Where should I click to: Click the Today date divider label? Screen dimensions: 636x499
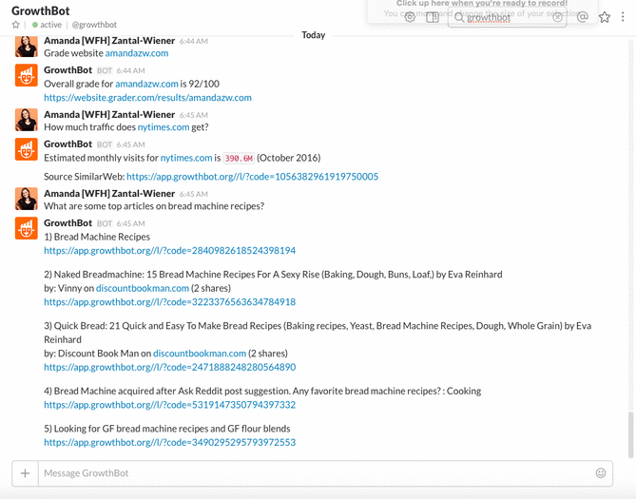[x=313, y=35]
